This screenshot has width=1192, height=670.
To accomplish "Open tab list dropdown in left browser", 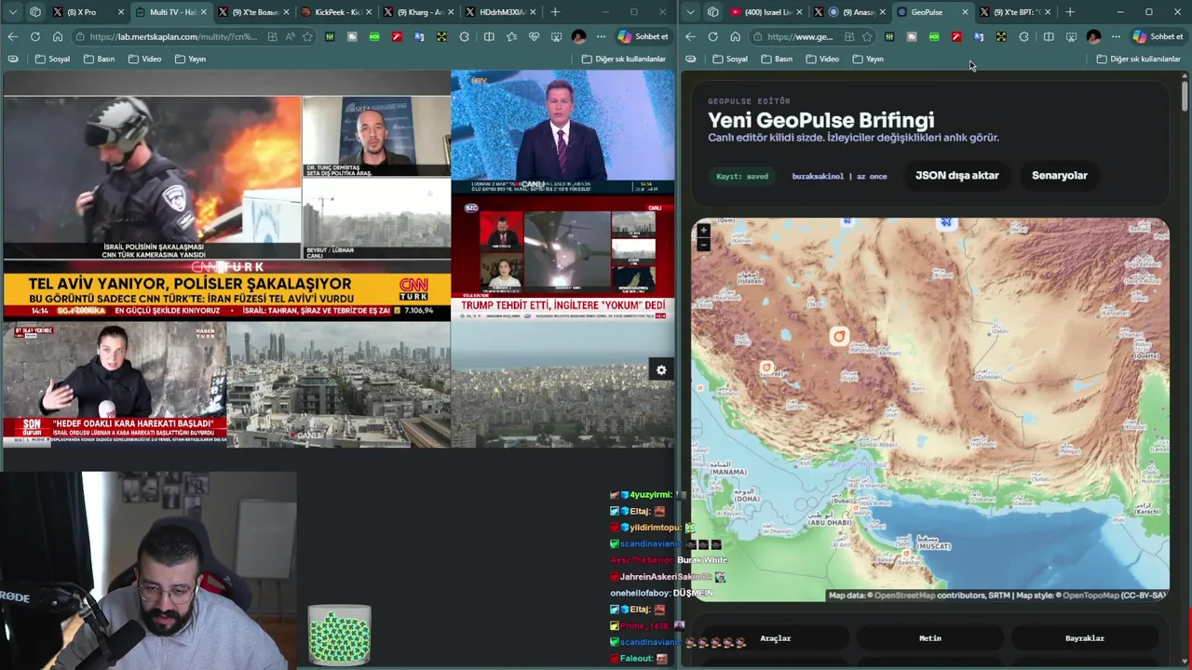I will click(12, 12).
